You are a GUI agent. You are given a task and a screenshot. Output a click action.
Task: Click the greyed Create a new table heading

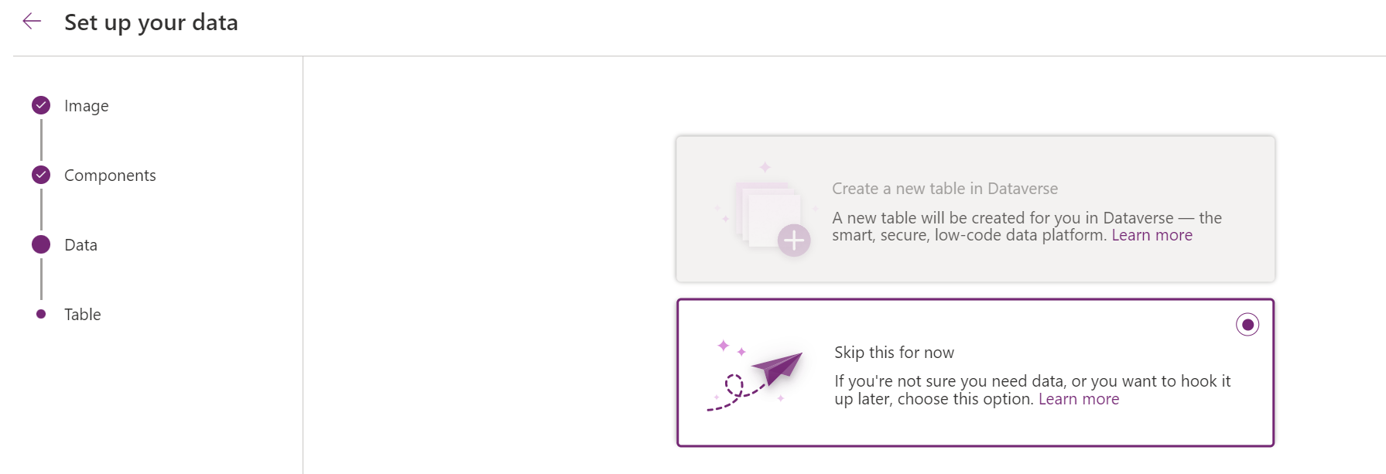(x=945, y=188)
